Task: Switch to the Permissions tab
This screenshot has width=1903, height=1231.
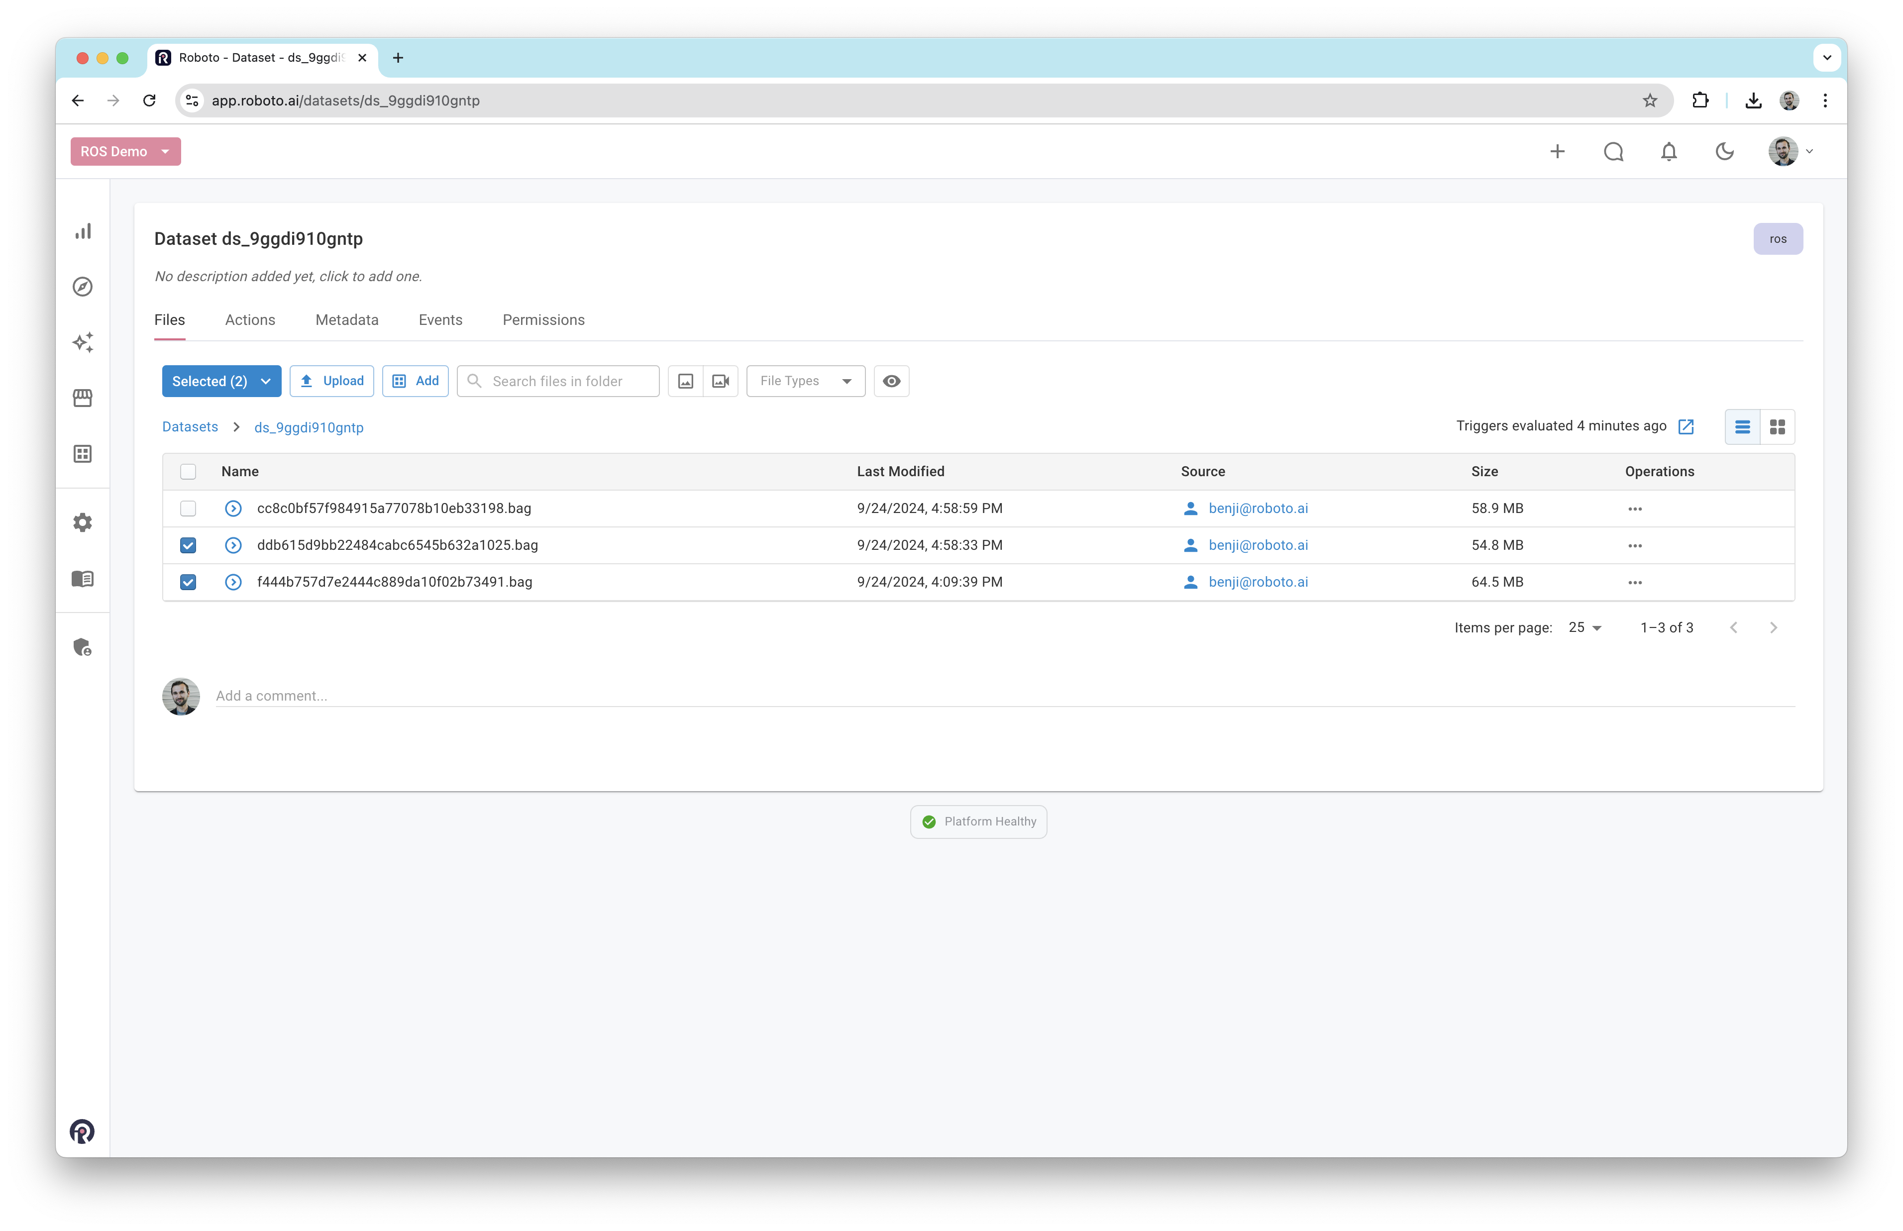Action: click(543, 320)
